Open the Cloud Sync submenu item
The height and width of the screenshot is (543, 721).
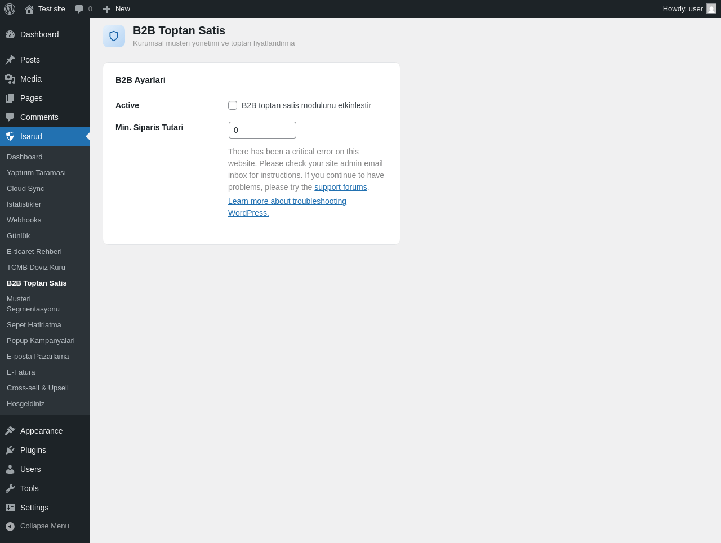[25, 189]
